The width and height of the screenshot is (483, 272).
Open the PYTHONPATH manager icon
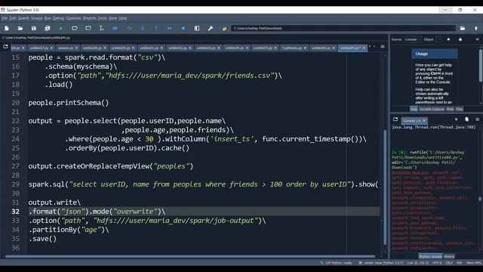point(224,28)
